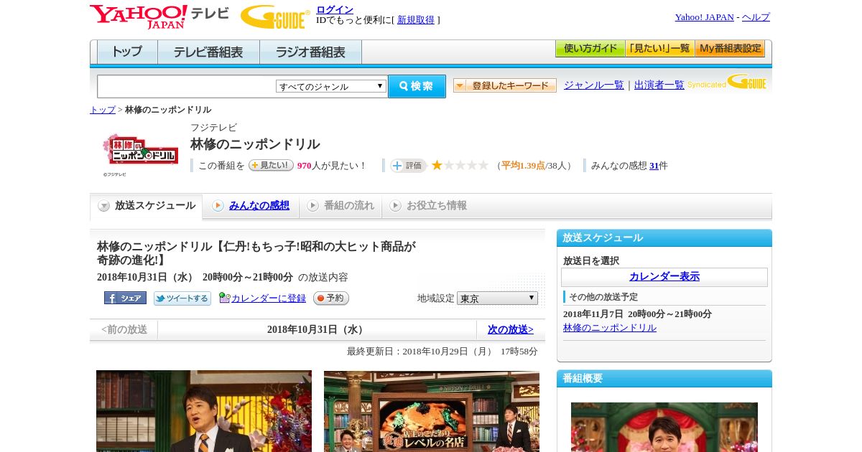The height and width of the screenshot is (452, 862).
Task: Select the みんなの感想 tab
Action: (251, 206)
